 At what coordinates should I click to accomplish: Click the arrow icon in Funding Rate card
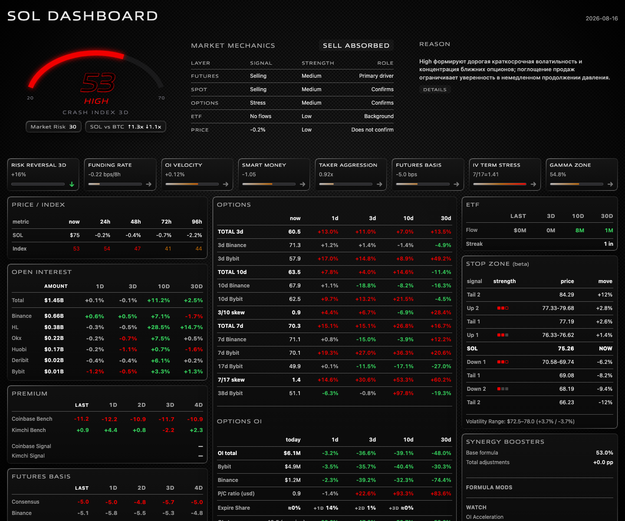pyautogui.click(x=149, y=184)
